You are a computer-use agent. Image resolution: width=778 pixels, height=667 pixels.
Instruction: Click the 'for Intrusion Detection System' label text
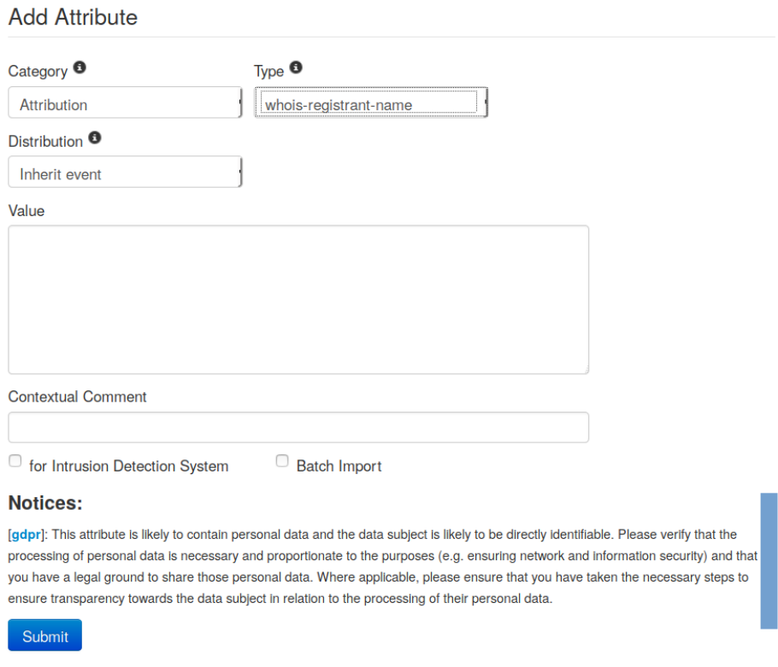pyautogui.click(x=128, y=466)
